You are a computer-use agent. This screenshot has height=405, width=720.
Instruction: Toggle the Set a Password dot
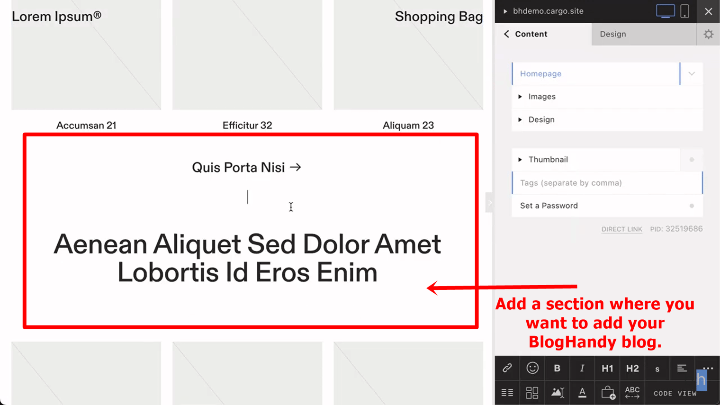pos(692,206)
